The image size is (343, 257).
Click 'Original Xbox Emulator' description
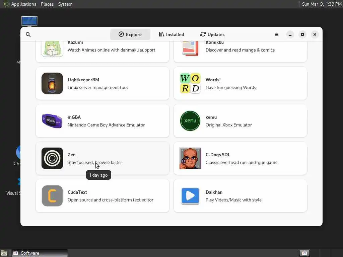[x=228, y=125]
